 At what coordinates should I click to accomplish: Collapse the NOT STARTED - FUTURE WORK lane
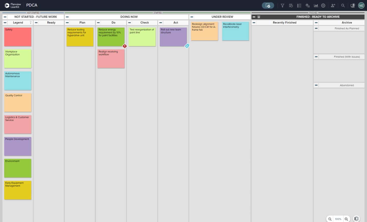tap(5, 17)
